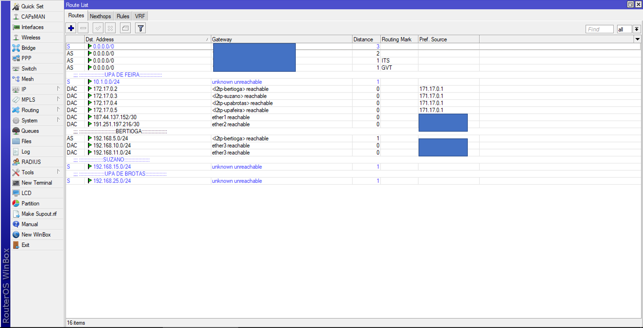The height and width of the screenshot is (328, 643).
Task: Click the New WinBox icon
Action: (x=16, y=235)
